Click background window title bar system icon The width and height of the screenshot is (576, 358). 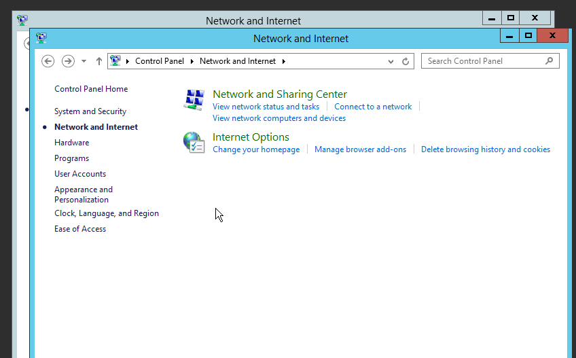tap(22, 20)
